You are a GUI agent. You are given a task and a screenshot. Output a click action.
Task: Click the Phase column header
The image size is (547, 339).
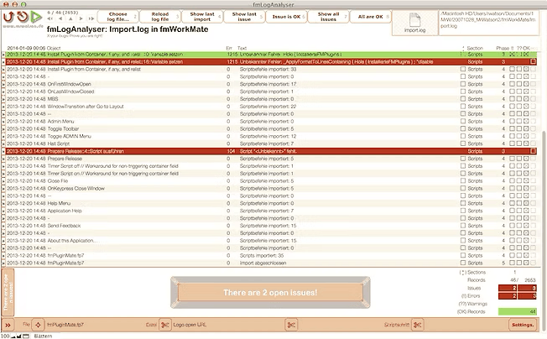pyautogui.click(x=503, y=48)
